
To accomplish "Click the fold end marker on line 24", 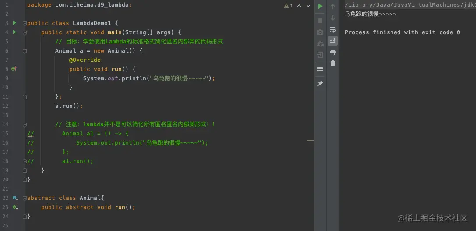I will 25,216.
